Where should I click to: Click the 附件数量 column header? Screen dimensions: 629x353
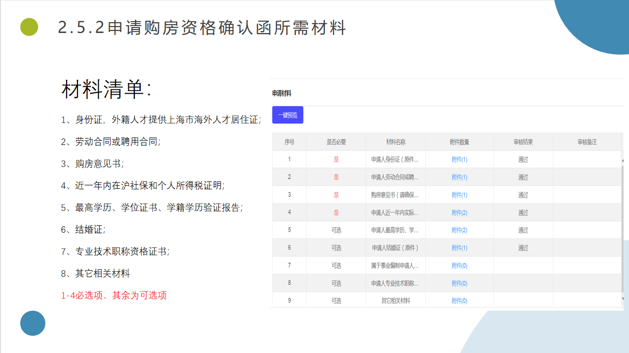click(459, 142)
